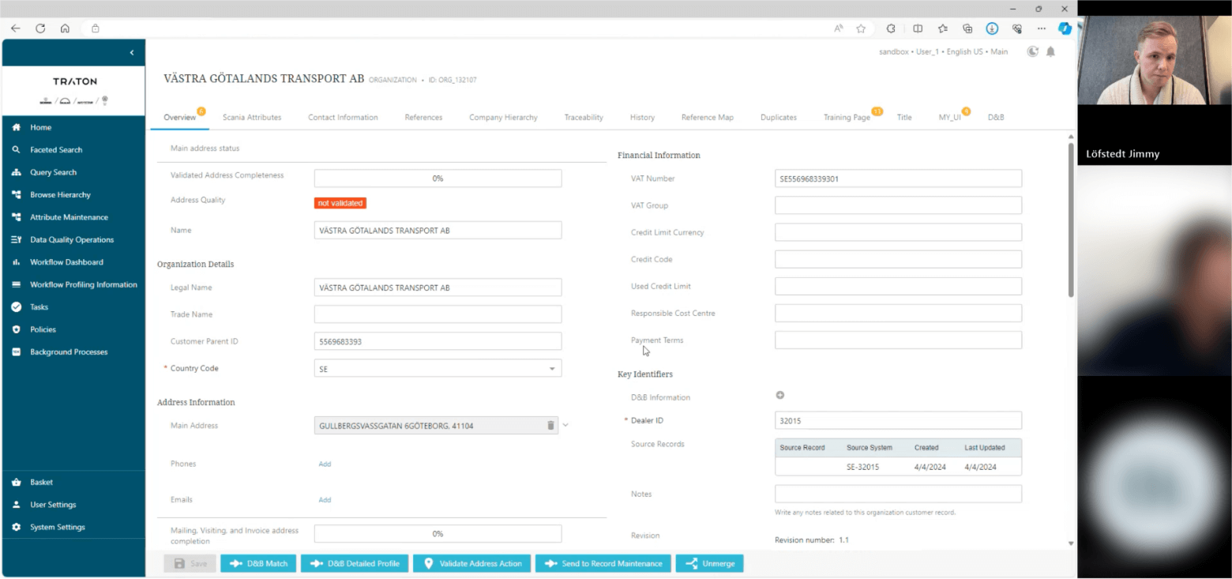This screenshot has height=579, width=1232.
Task: Click the browser home icon
Action: click(65, 28)
